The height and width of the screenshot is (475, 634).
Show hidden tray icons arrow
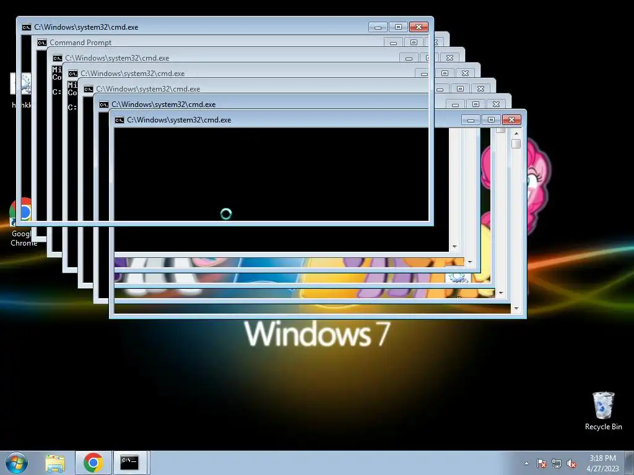point(526,463)
